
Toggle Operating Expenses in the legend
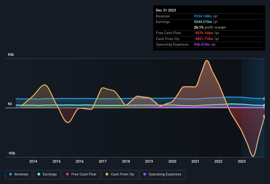point(162,174)
